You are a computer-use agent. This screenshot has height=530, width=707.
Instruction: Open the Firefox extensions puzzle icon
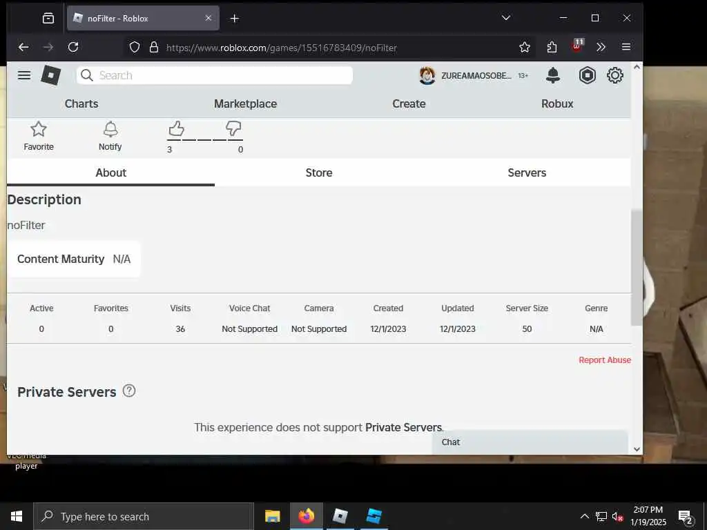tap(552, 48)
